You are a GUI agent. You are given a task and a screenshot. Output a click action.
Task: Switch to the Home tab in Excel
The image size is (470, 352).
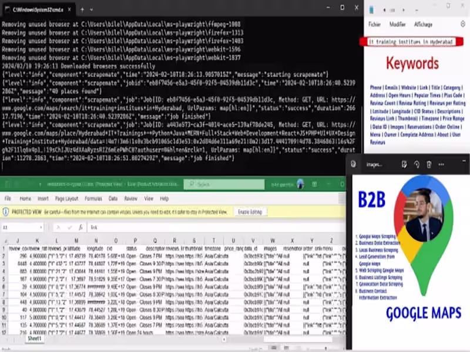coord(25,198)
